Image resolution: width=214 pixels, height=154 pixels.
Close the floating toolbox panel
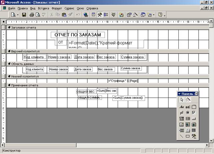click(196, 94)
